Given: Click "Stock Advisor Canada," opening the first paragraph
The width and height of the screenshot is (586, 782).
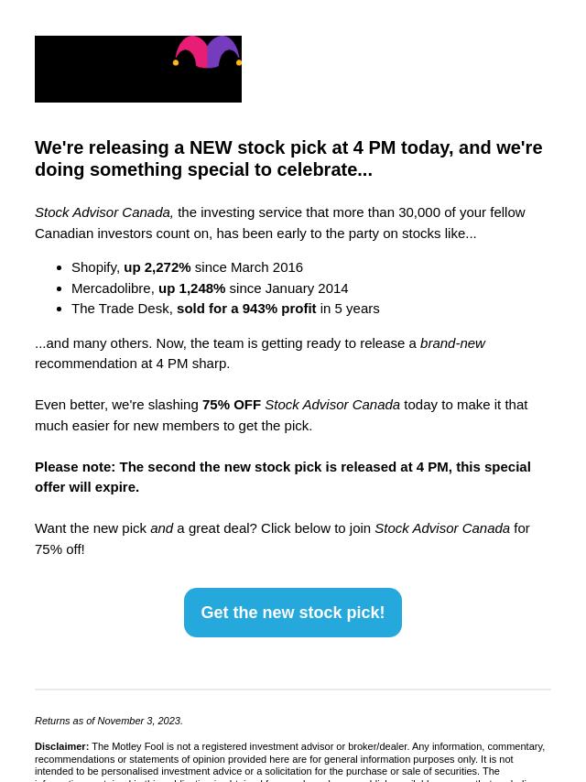Looking at the screenshot, I should 103,212.
